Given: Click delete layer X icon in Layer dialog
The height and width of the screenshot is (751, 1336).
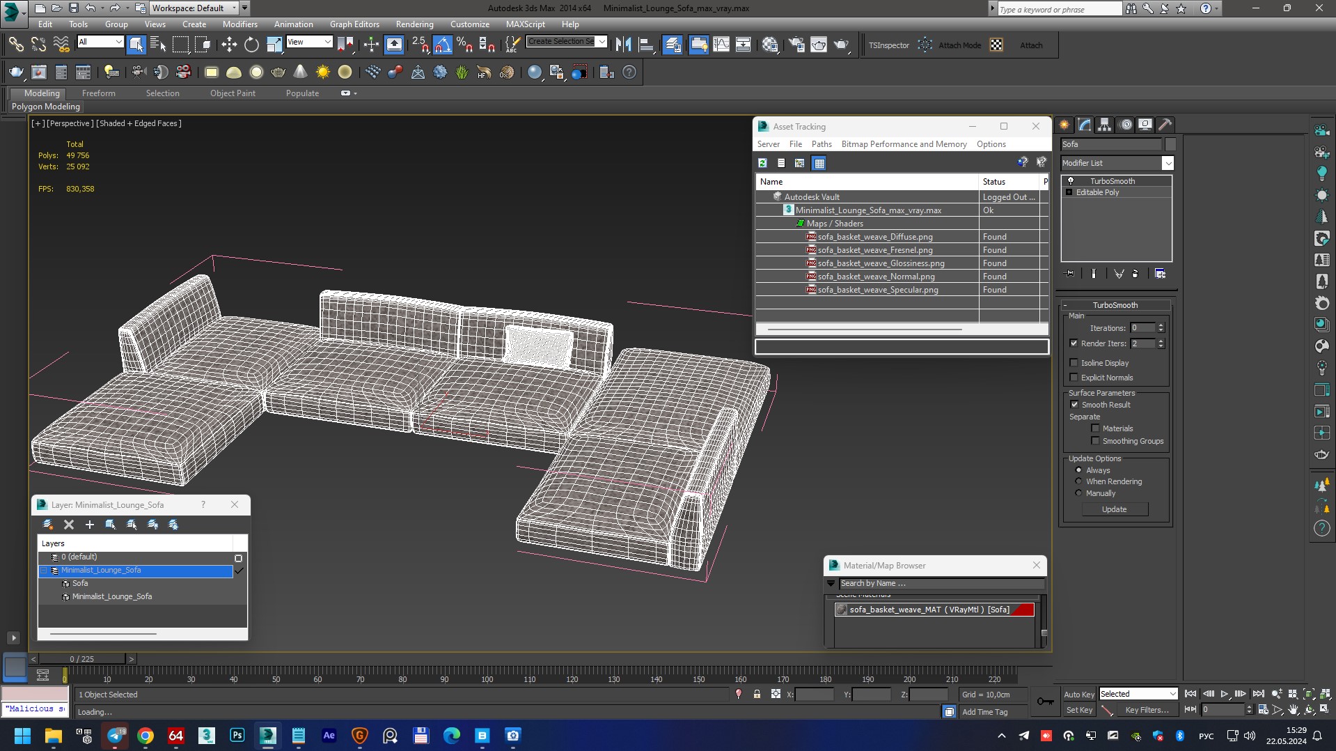Looking at the screenshot, I should 68,525.
